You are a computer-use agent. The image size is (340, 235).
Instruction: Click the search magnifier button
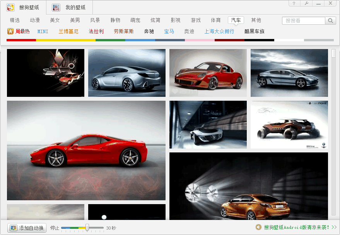(331, 21)
